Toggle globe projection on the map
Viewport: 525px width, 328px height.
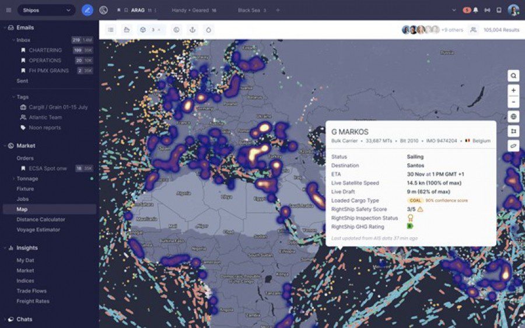(513, 117)
